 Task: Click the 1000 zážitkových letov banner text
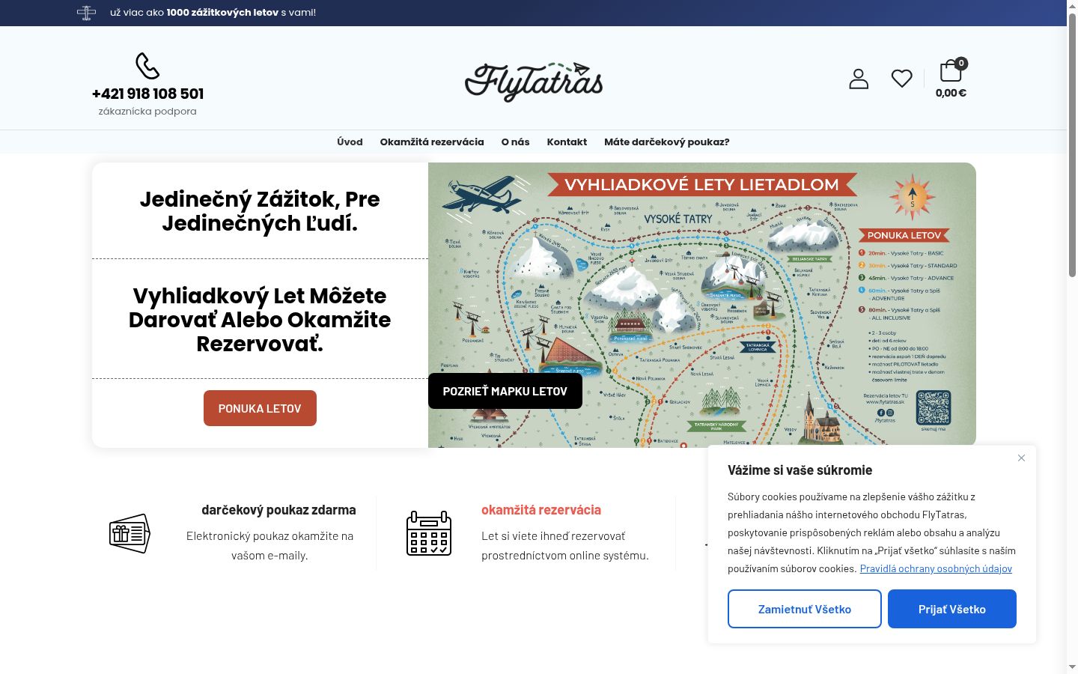coord(222,13)
